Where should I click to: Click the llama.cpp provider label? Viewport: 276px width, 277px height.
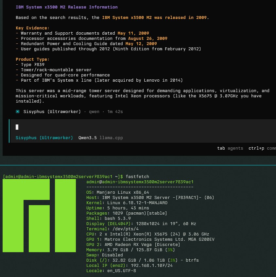click(111, 138)
